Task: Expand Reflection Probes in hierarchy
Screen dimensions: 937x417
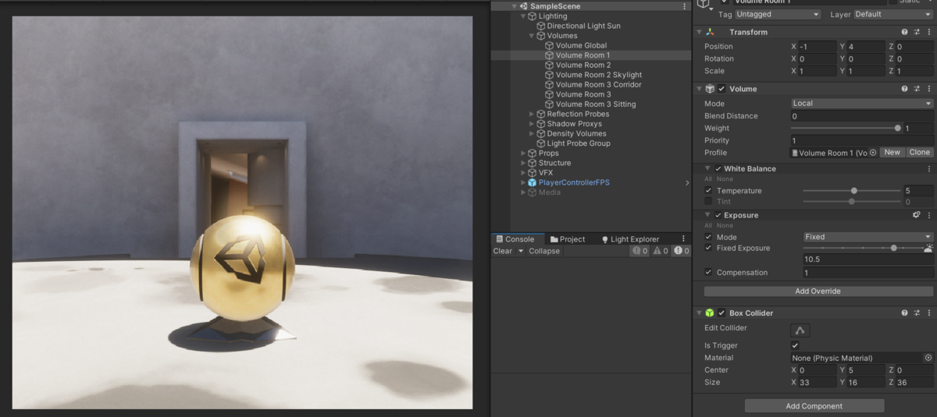Action: point(533,114)
